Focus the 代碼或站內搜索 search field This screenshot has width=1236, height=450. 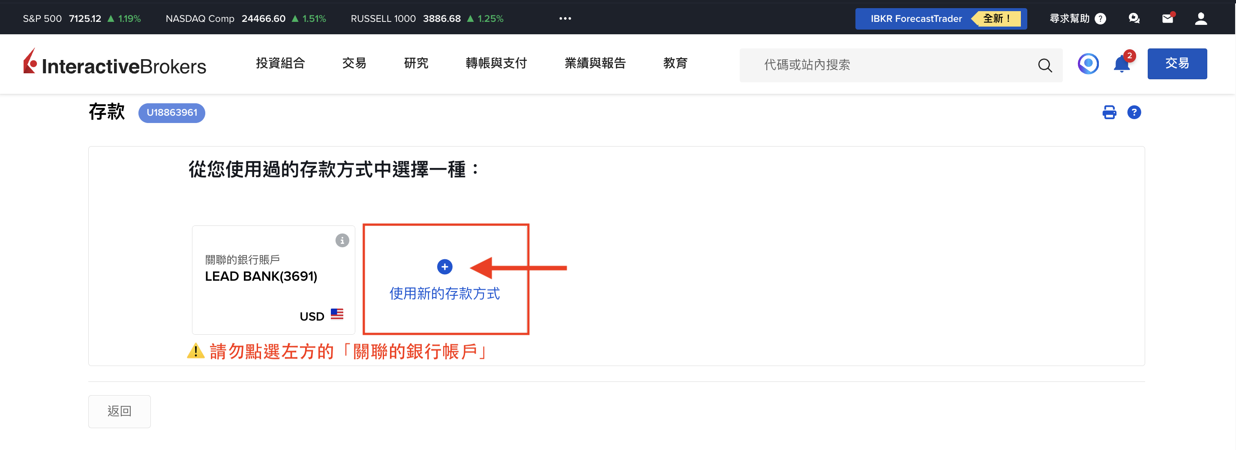tap(888, 65)
